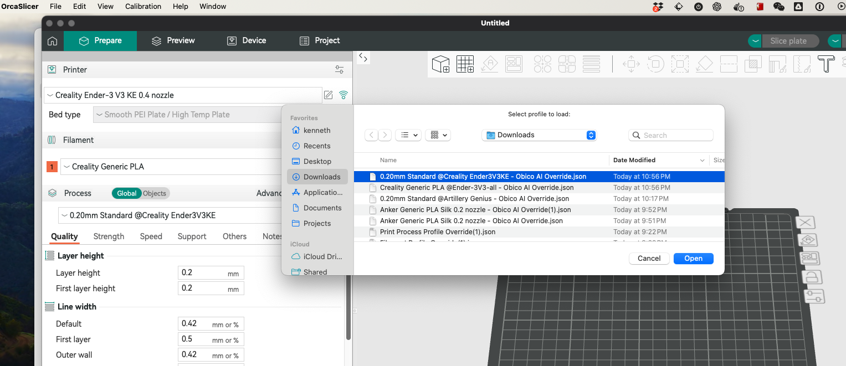Collapse the sidebar with the arrows toggle
This screenshot has height=366, width=846.
pyautogui.click(x=363, y=56)
